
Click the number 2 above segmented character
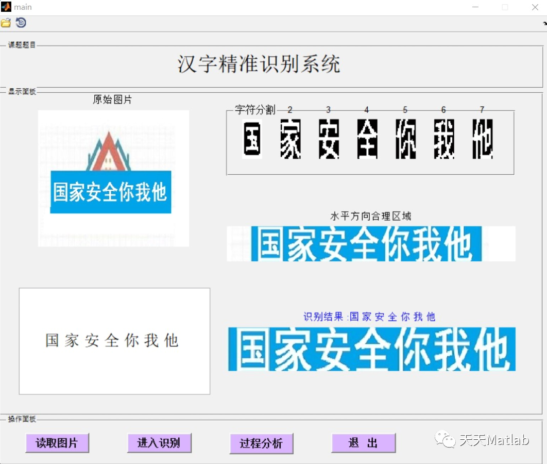(289, 110)
